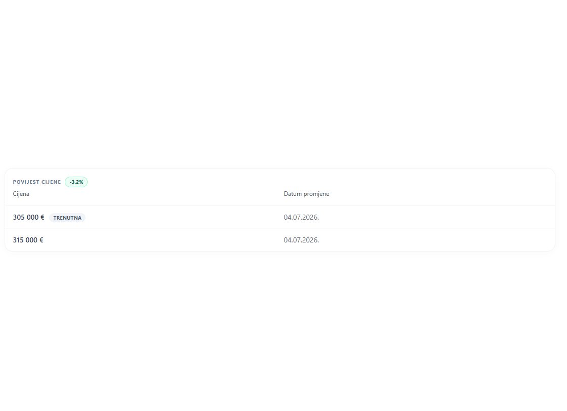This screenshot has width=567, height=411.
Task: Click the -3,2% price change badge
Action: (76, 182)
